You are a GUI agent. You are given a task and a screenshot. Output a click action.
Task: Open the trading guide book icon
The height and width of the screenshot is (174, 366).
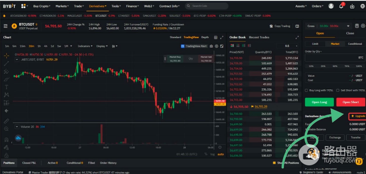click(297, 26)
